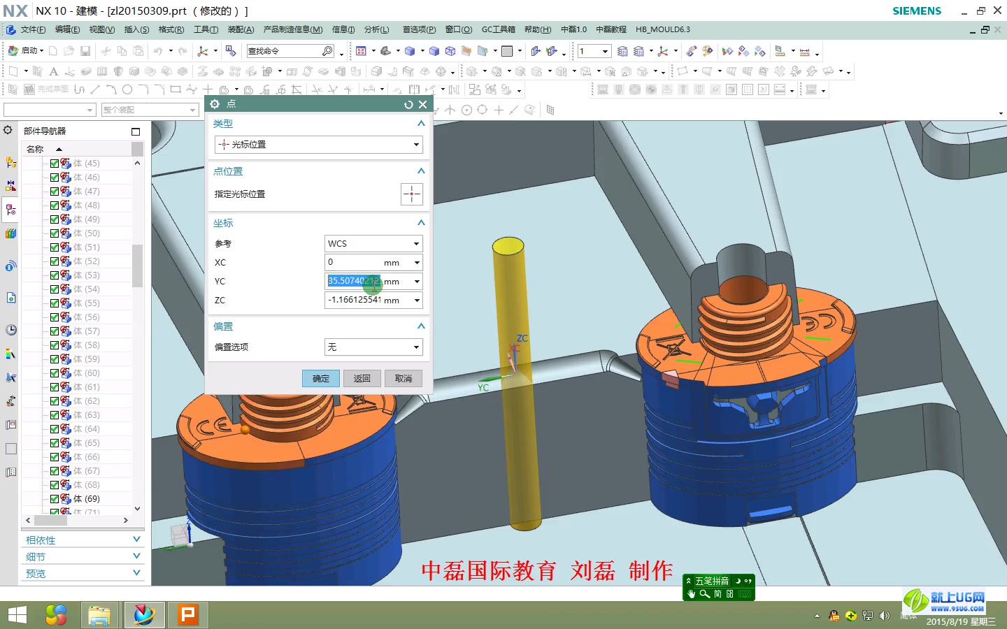The image size is (1007, 629).
Task: Uncheck the checkbox for 体 (45)
Action: click(55, 163)
